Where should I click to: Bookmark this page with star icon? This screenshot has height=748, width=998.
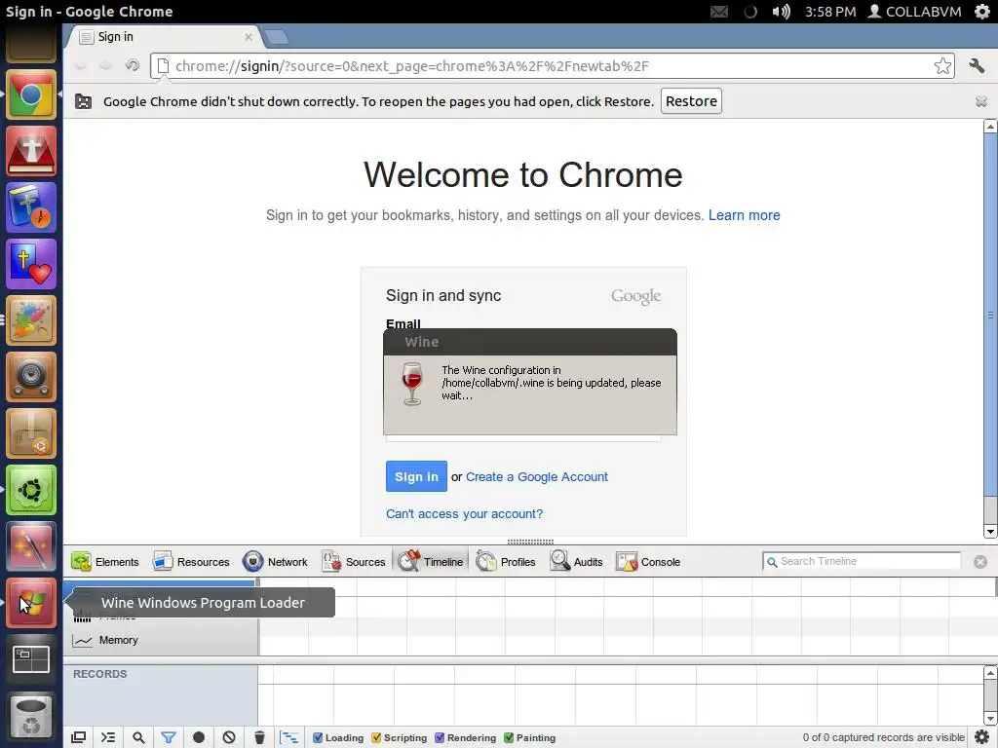tap(942, 66)
